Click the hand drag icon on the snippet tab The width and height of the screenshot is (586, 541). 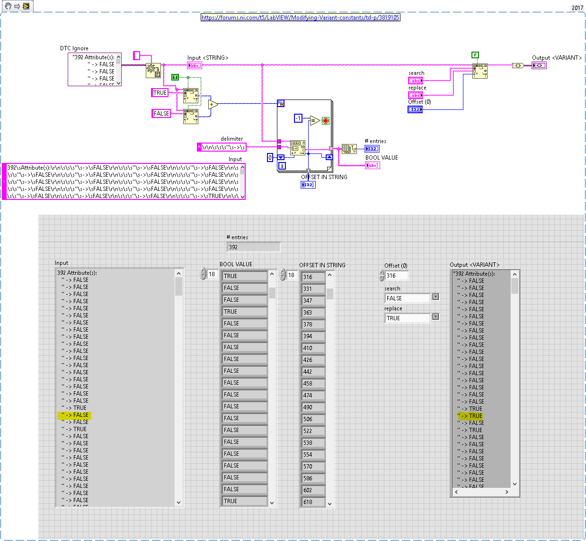[x=8, y=6]
